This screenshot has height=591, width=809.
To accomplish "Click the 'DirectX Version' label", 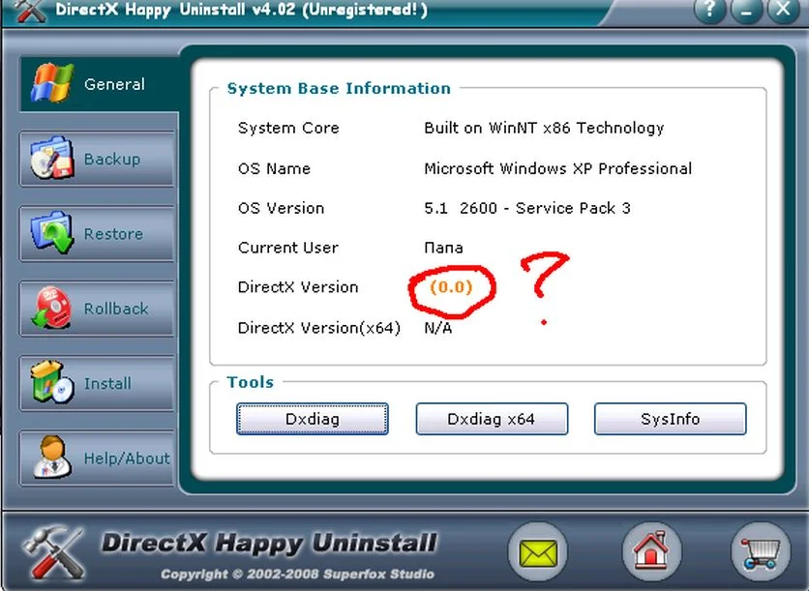I will (x=298, y=287).
